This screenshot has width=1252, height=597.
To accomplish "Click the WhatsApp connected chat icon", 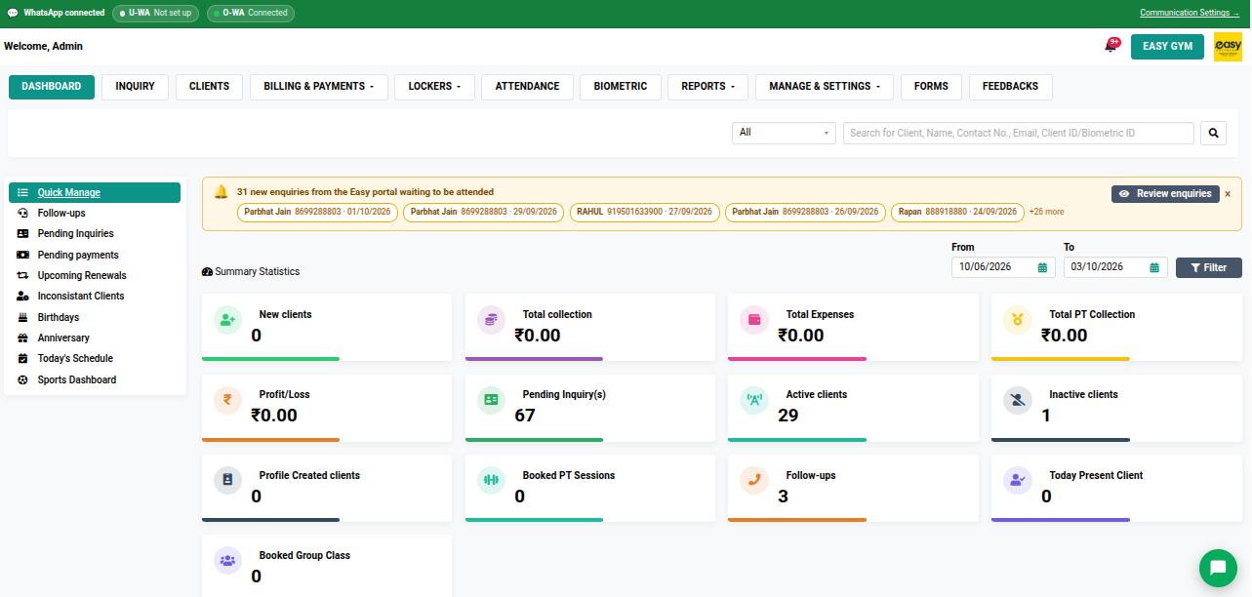I will (13, 13).
